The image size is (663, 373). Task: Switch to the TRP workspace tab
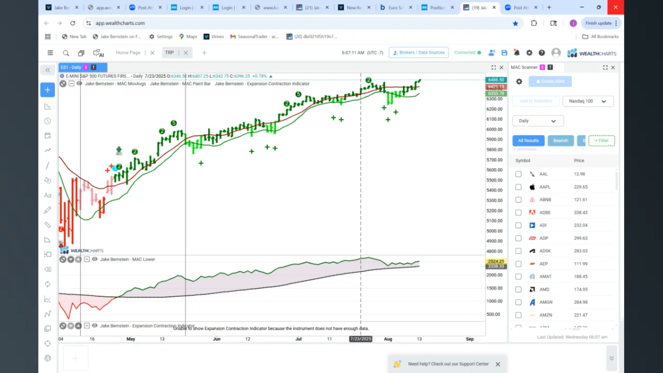169,53
